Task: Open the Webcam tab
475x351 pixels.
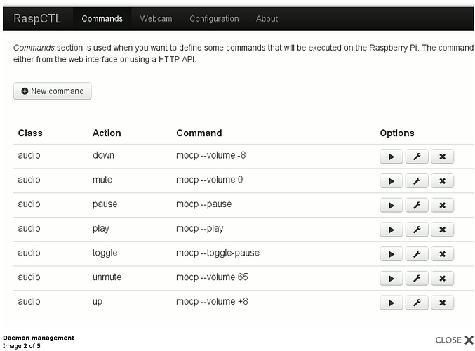Action: [156, 19]
